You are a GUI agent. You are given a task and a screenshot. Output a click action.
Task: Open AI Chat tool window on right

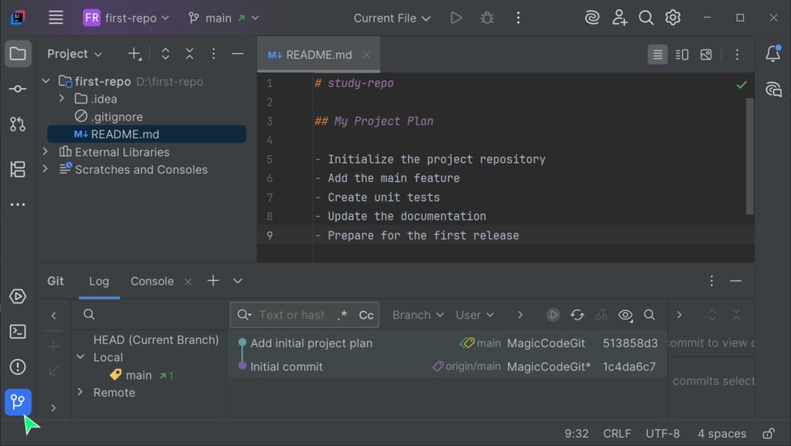click(x=772, y=90)
